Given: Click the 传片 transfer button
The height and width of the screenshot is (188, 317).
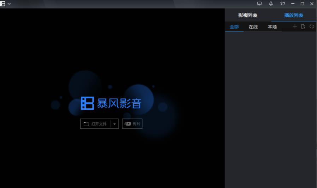Looking at the screenshot, I should coord(132,124).
